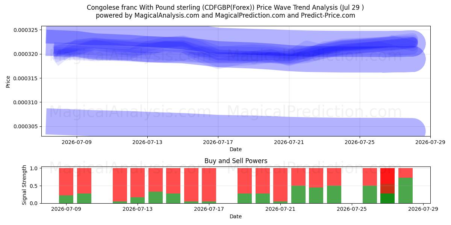Select the red sell segment of the 2026-07-17 bar
Screen dimensions: 451x225
209,185
